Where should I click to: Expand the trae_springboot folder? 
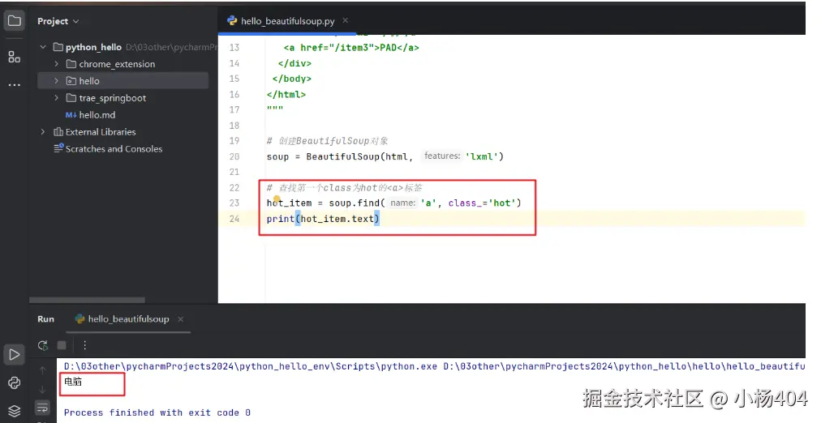point(57,98)
